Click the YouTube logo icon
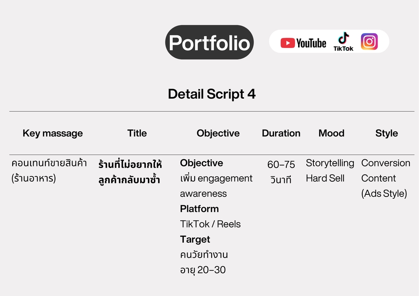Image resolution: width=419 pixels, height=296 pixels. (x=303, y=43)
